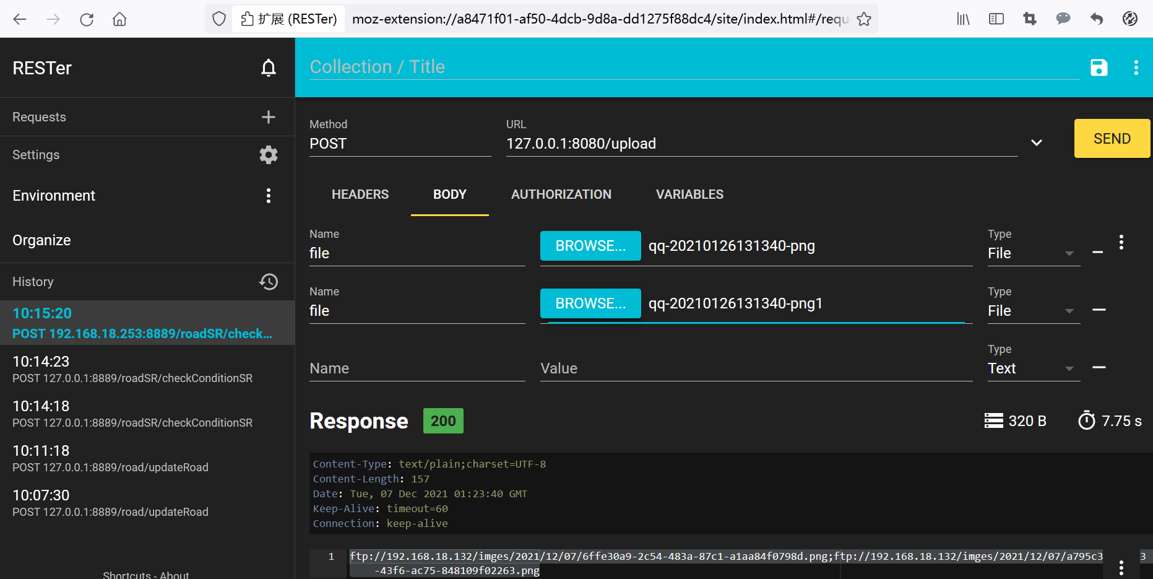Bookmark this page with star icon

click(864, 19)
